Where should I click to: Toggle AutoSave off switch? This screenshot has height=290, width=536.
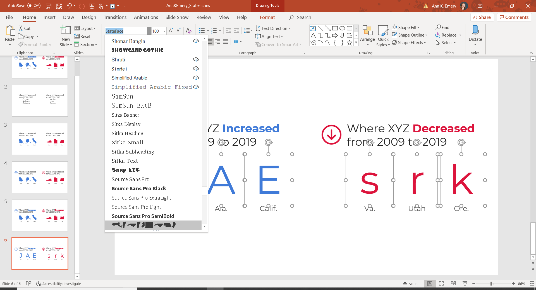(x=33, y=6)
